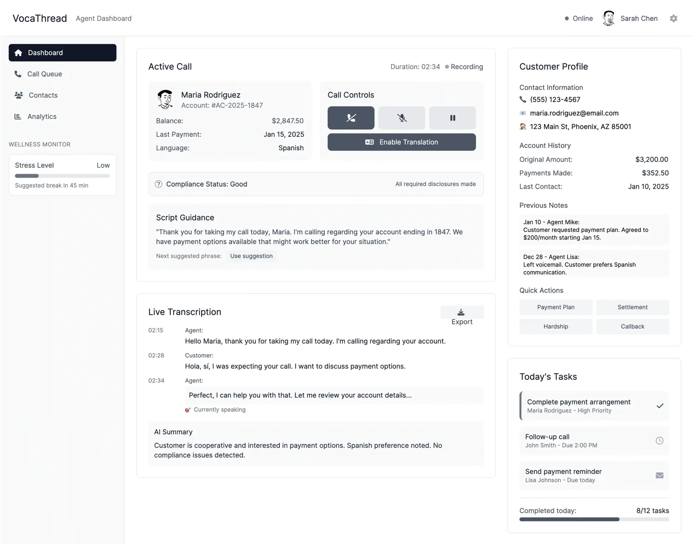Click the settings gear in the header
Screen dimensions: 692x544
673,18
